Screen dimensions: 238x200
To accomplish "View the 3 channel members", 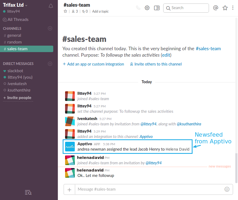I will pyautogui.click(x=75, y=11).
